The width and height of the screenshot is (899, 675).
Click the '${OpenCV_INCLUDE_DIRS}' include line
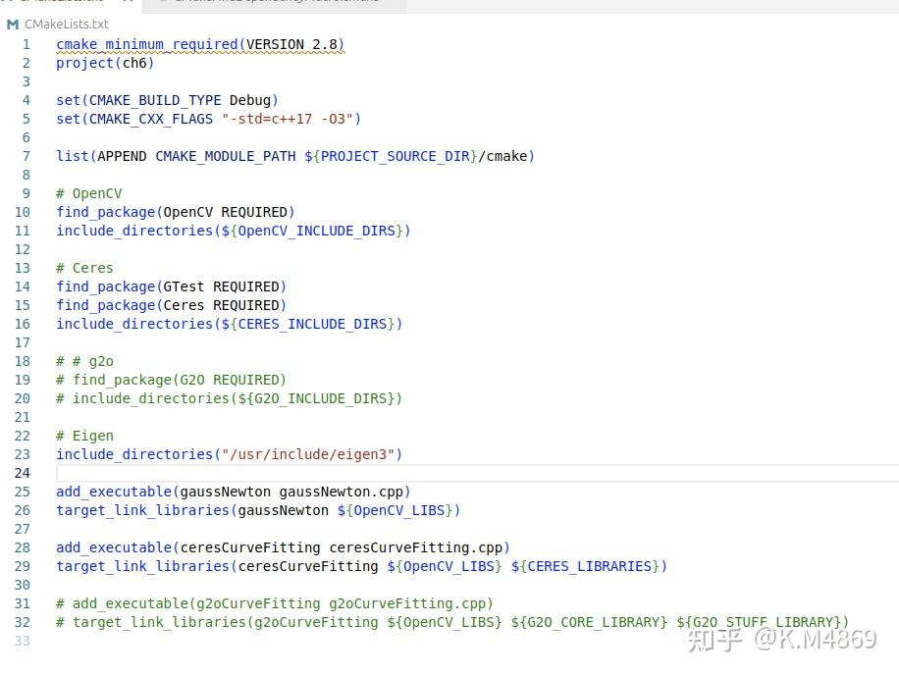pyautogui.click(x=234, y=231)
